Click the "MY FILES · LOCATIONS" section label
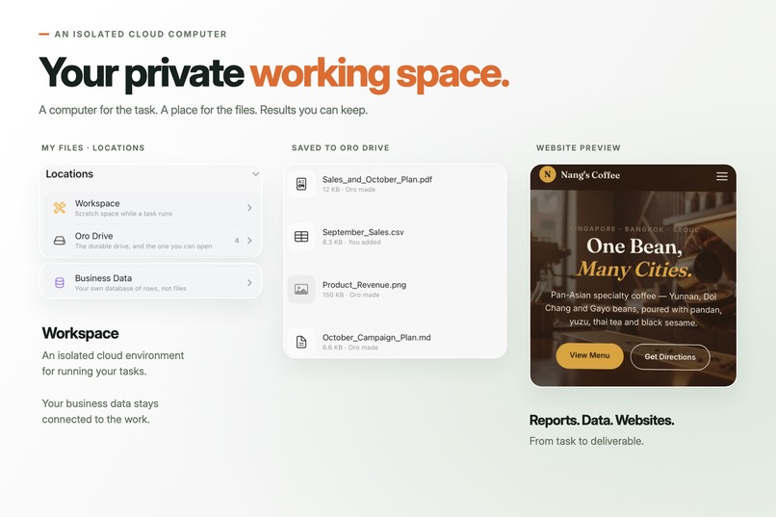 tap(93, 148)
